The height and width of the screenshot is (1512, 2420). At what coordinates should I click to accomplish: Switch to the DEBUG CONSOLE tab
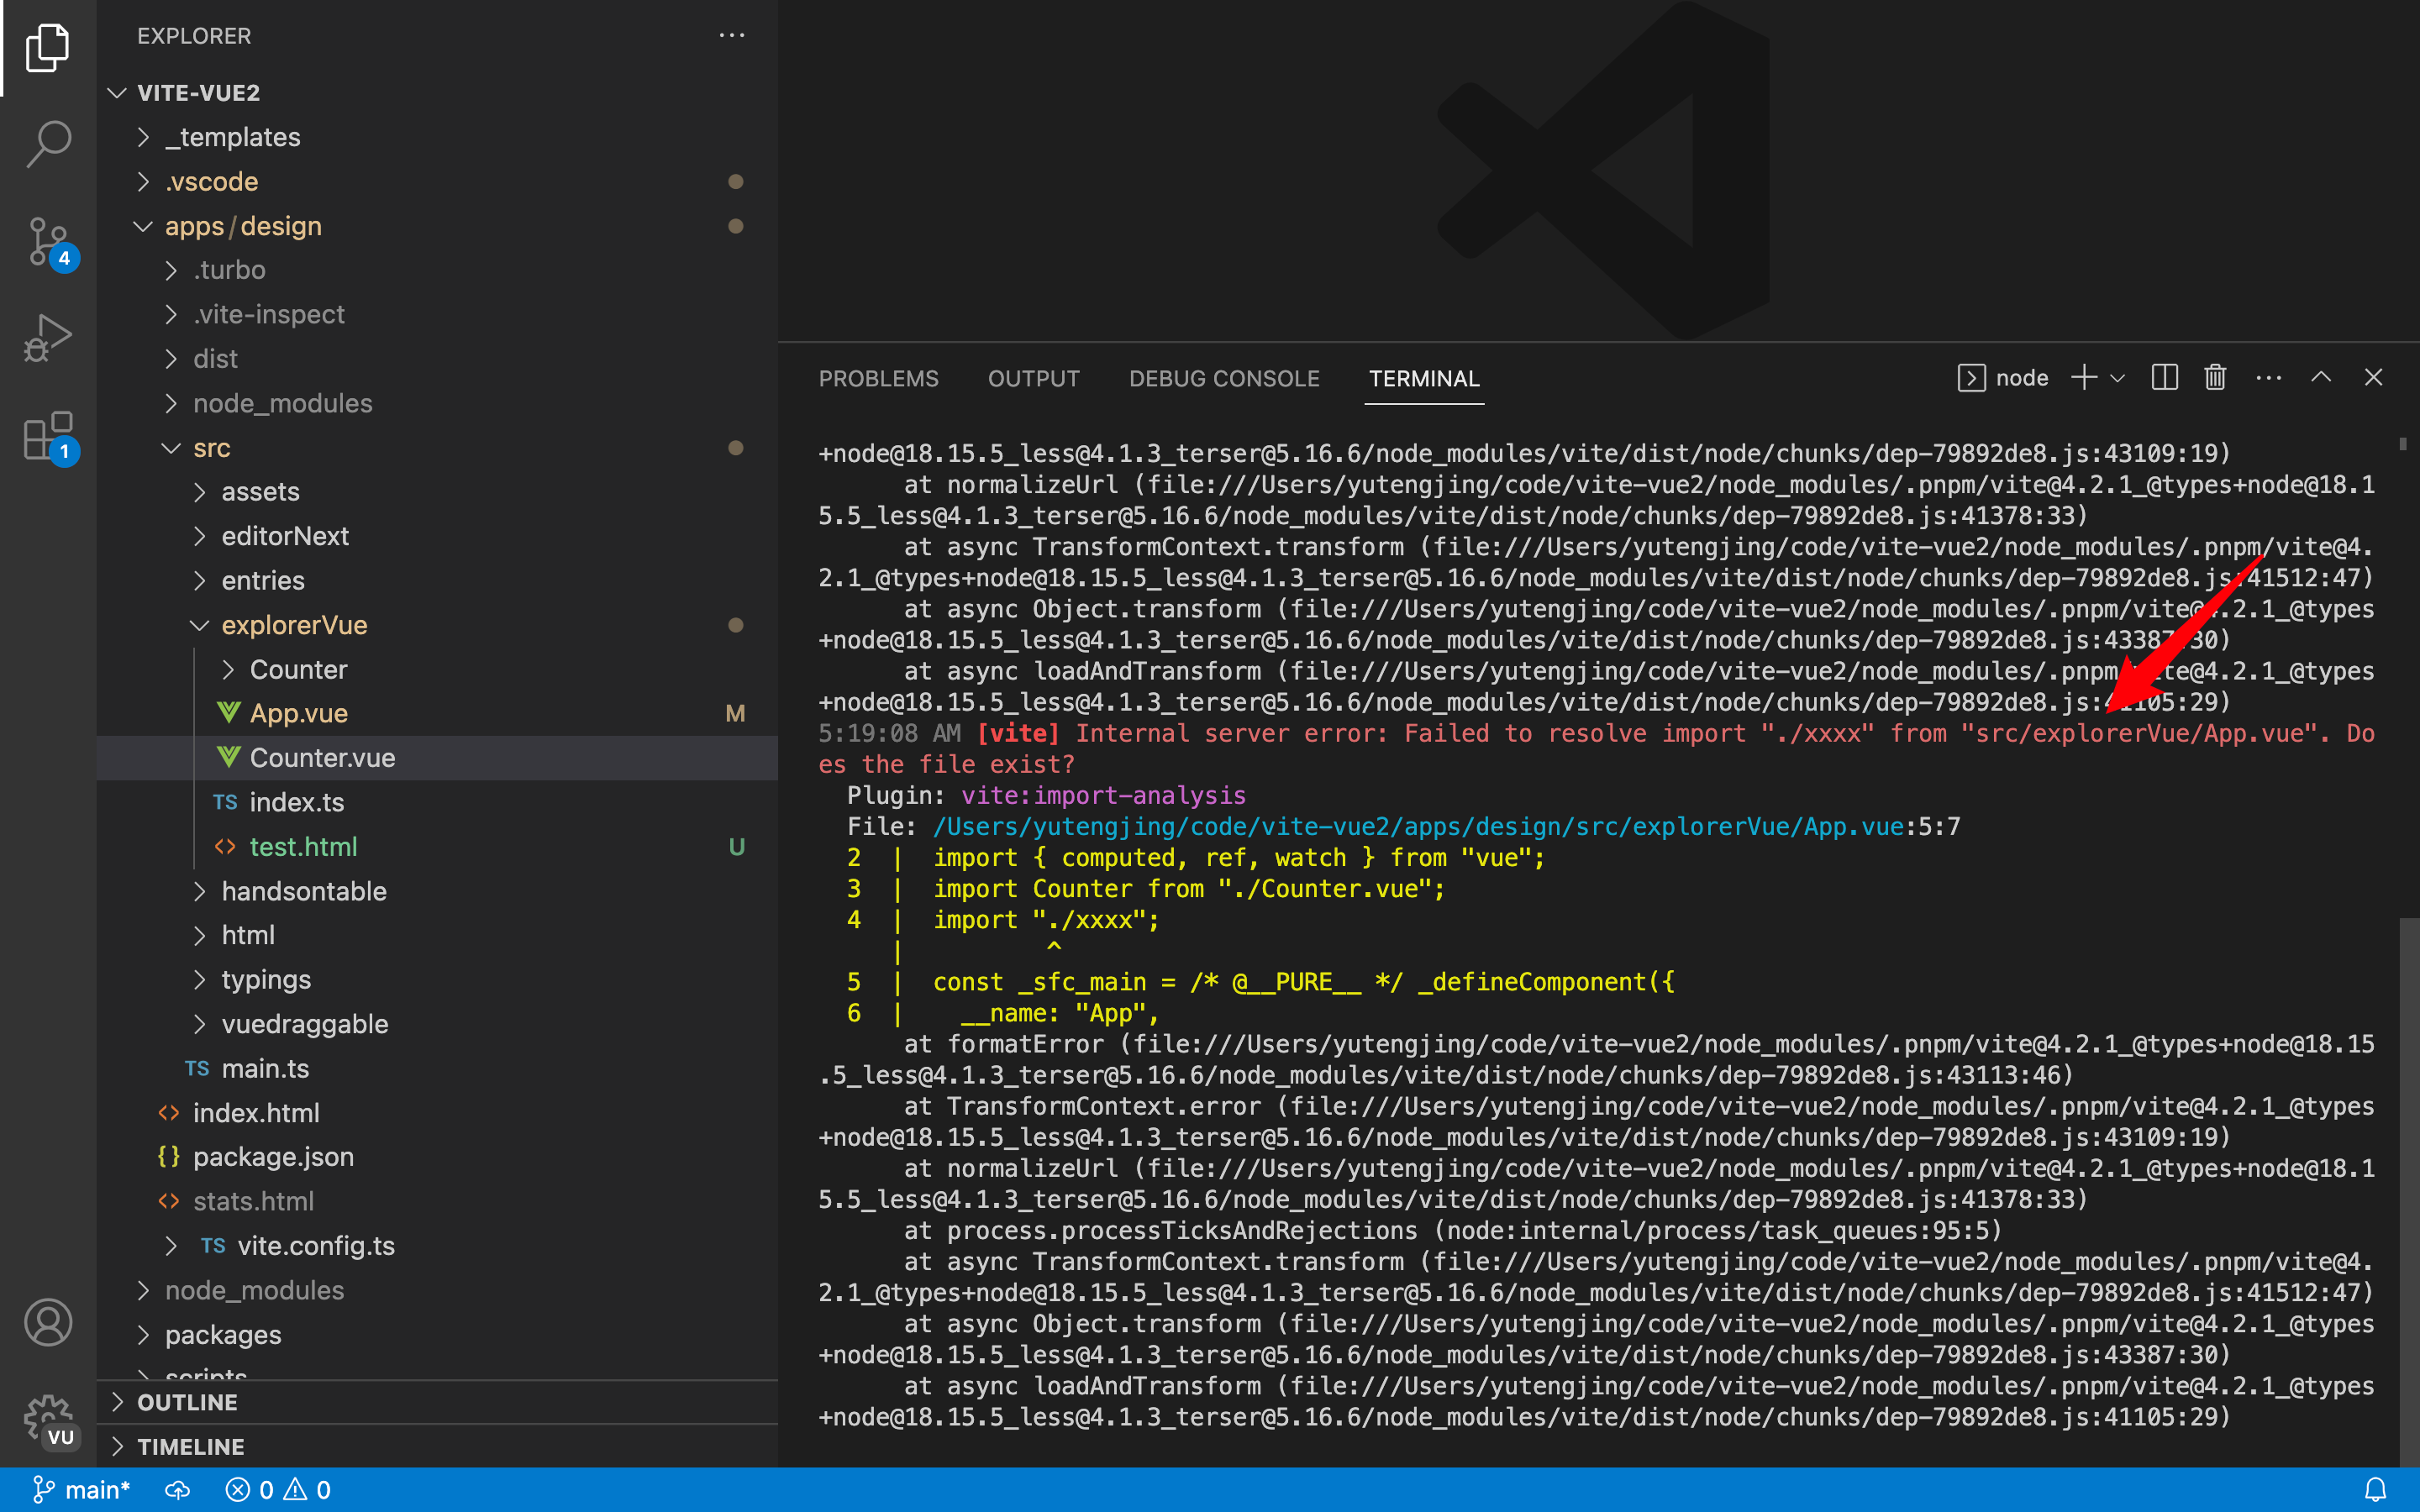coord(1224,379)
